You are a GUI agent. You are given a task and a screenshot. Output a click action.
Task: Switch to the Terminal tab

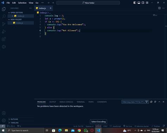point(81,102)
